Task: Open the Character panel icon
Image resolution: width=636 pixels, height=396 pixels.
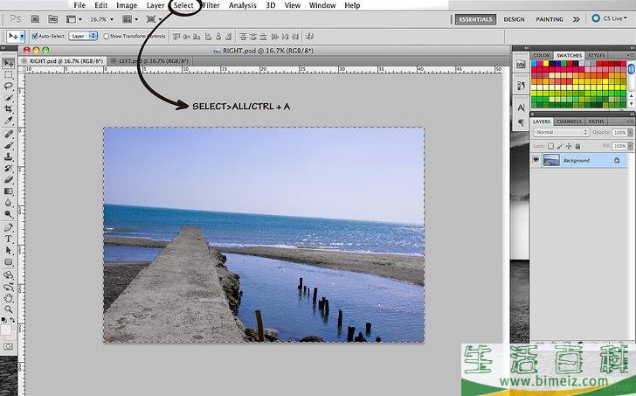Action: click(x=521, y=107)
